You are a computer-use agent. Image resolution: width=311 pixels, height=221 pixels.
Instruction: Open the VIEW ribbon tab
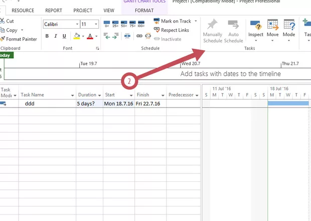tap(109, 10)
